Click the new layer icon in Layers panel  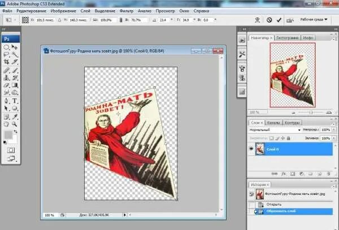pos(320,173)
